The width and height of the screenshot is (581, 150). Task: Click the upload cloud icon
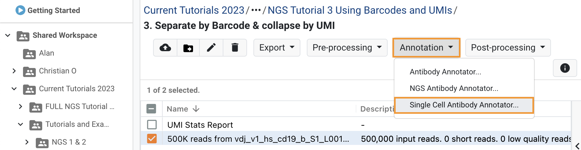pyautogui.click(x=165, y=48)
